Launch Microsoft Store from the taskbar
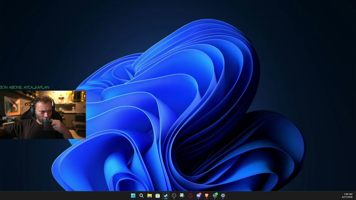The height and width of the screenshot is (200, 356). pos(158,196)
